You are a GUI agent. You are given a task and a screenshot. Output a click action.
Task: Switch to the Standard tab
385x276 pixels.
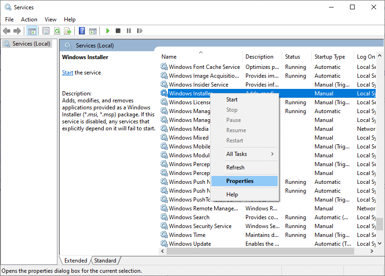click(105, 261)
